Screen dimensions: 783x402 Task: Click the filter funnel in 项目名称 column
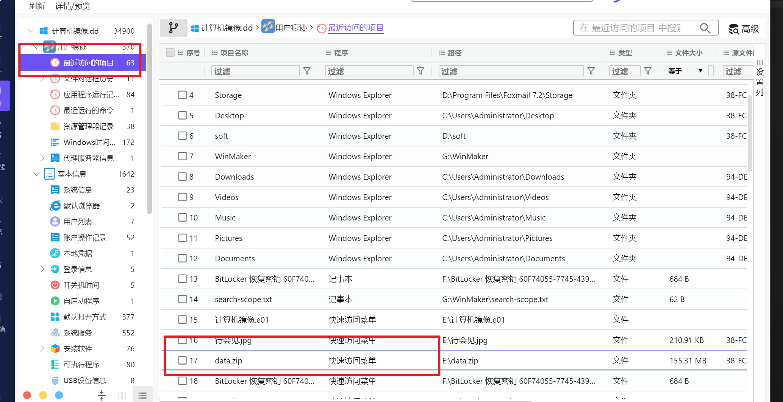tap(307, 71)
